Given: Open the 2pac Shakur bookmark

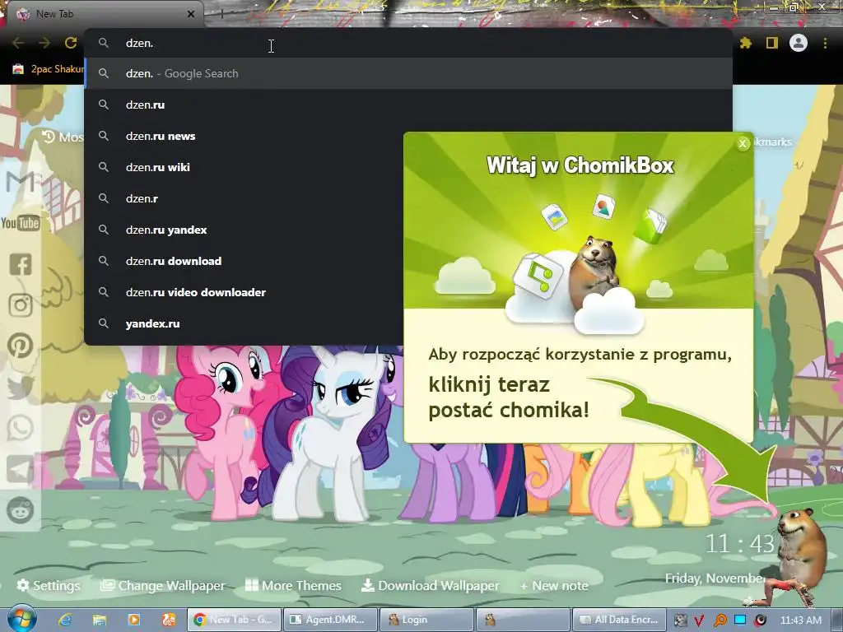Looking at the screenshot, I should [x=47, y=69].
